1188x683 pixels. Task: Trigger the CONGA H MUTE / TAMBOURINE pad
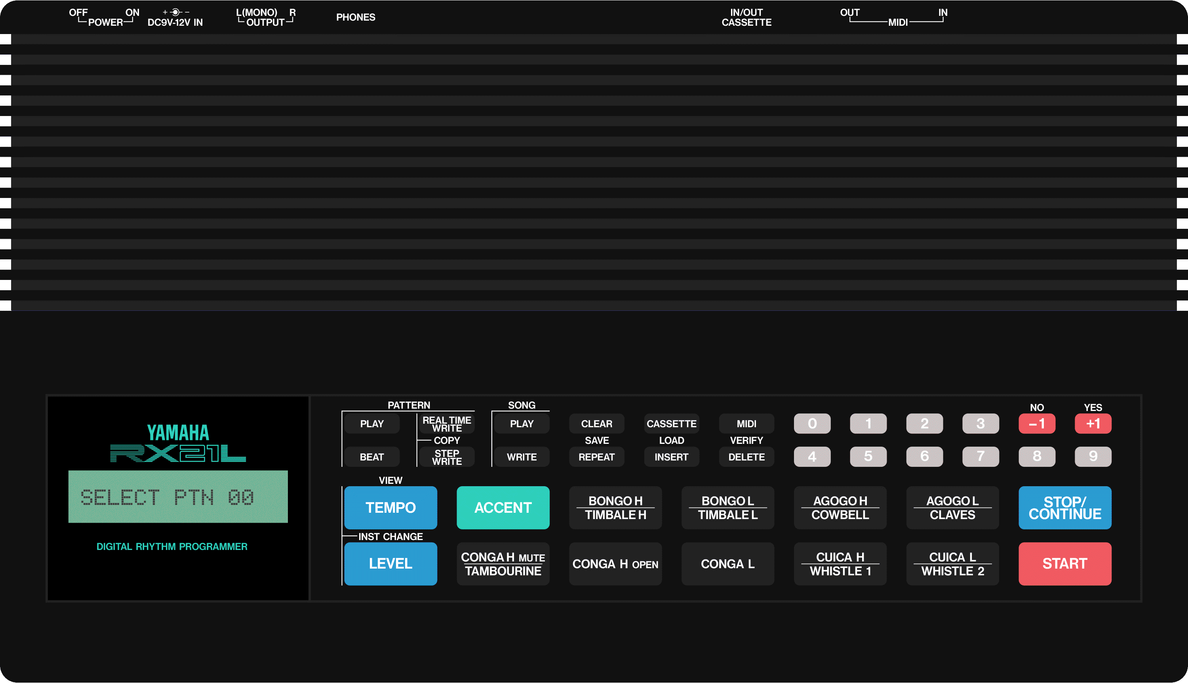[503, 564]
